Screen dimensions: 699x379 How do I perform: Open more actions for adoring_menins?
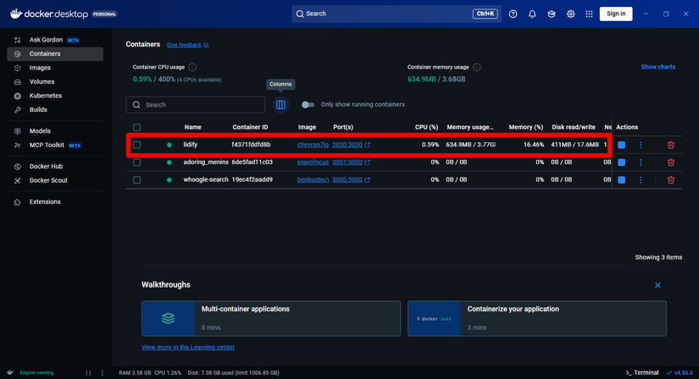(x=641, y=162)
